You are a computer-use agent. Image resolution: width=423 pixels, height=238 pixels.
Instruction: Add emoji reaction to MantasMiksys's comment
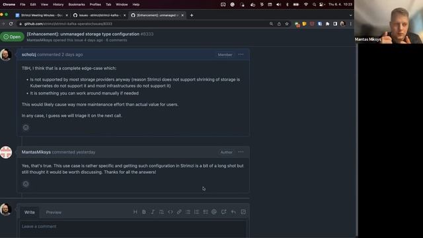(26, 184)
